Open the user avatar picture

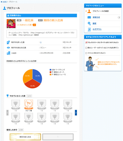point(11,24)
